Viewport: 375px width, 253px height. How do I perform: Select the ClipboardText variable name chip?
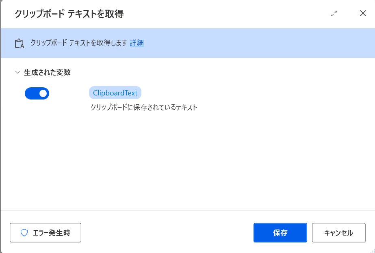tap(115, 93)
